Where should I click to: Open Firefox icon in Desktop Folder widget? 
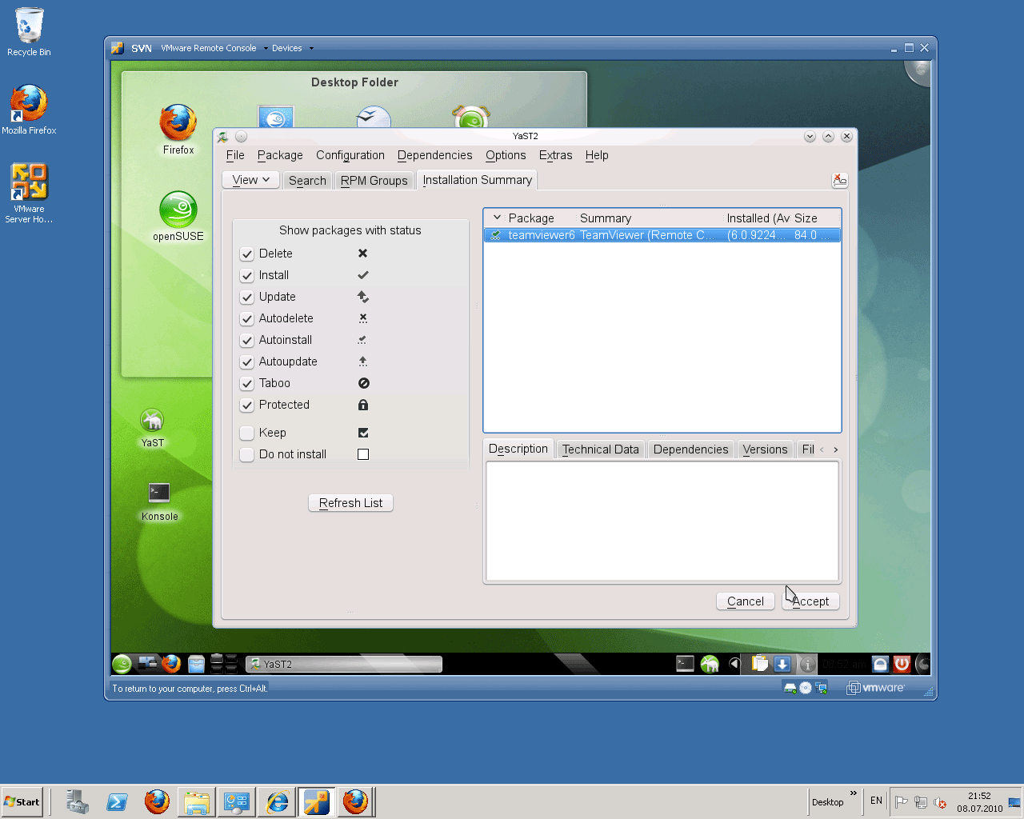tap(178, 122)
